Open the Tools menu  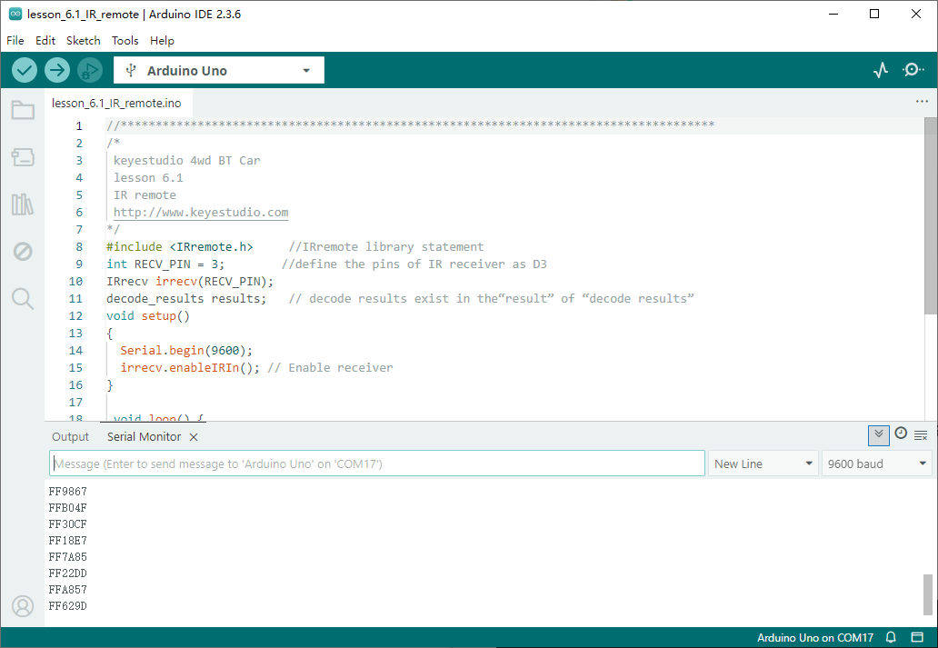125,41
